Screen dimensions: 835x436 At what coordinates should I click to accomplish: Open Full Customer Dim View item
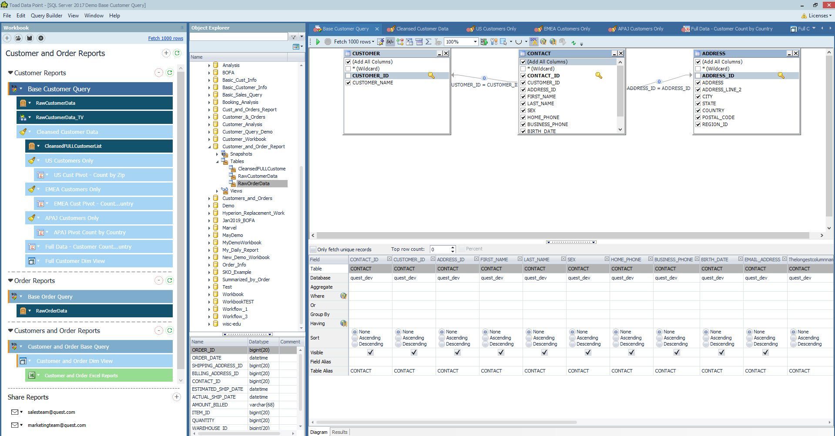click(x=99, y=261)
